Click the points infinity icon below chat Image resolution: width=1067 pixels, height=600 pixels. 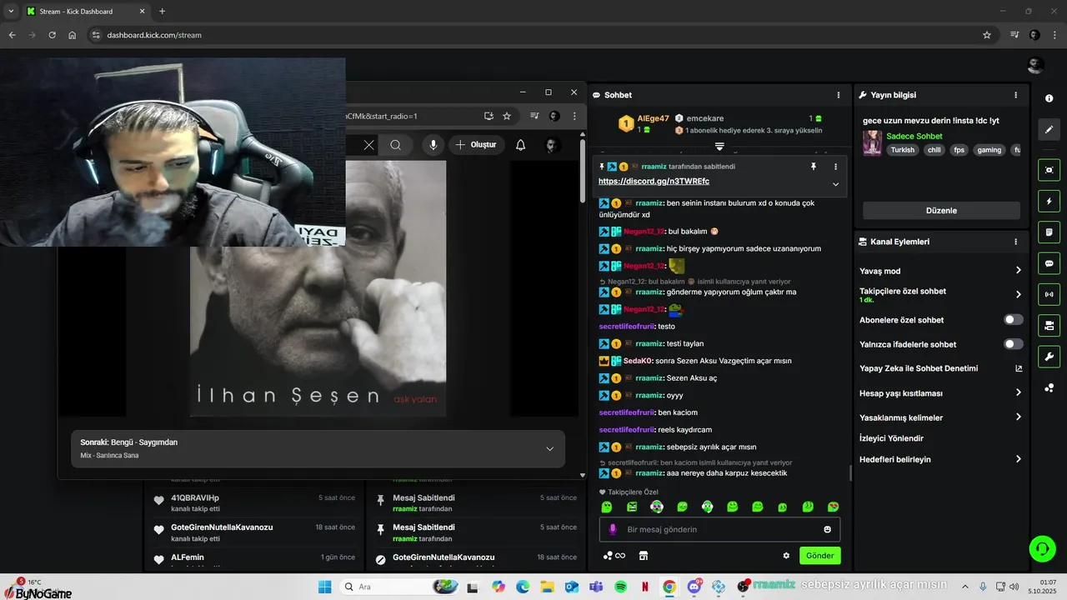click(614, 556)
